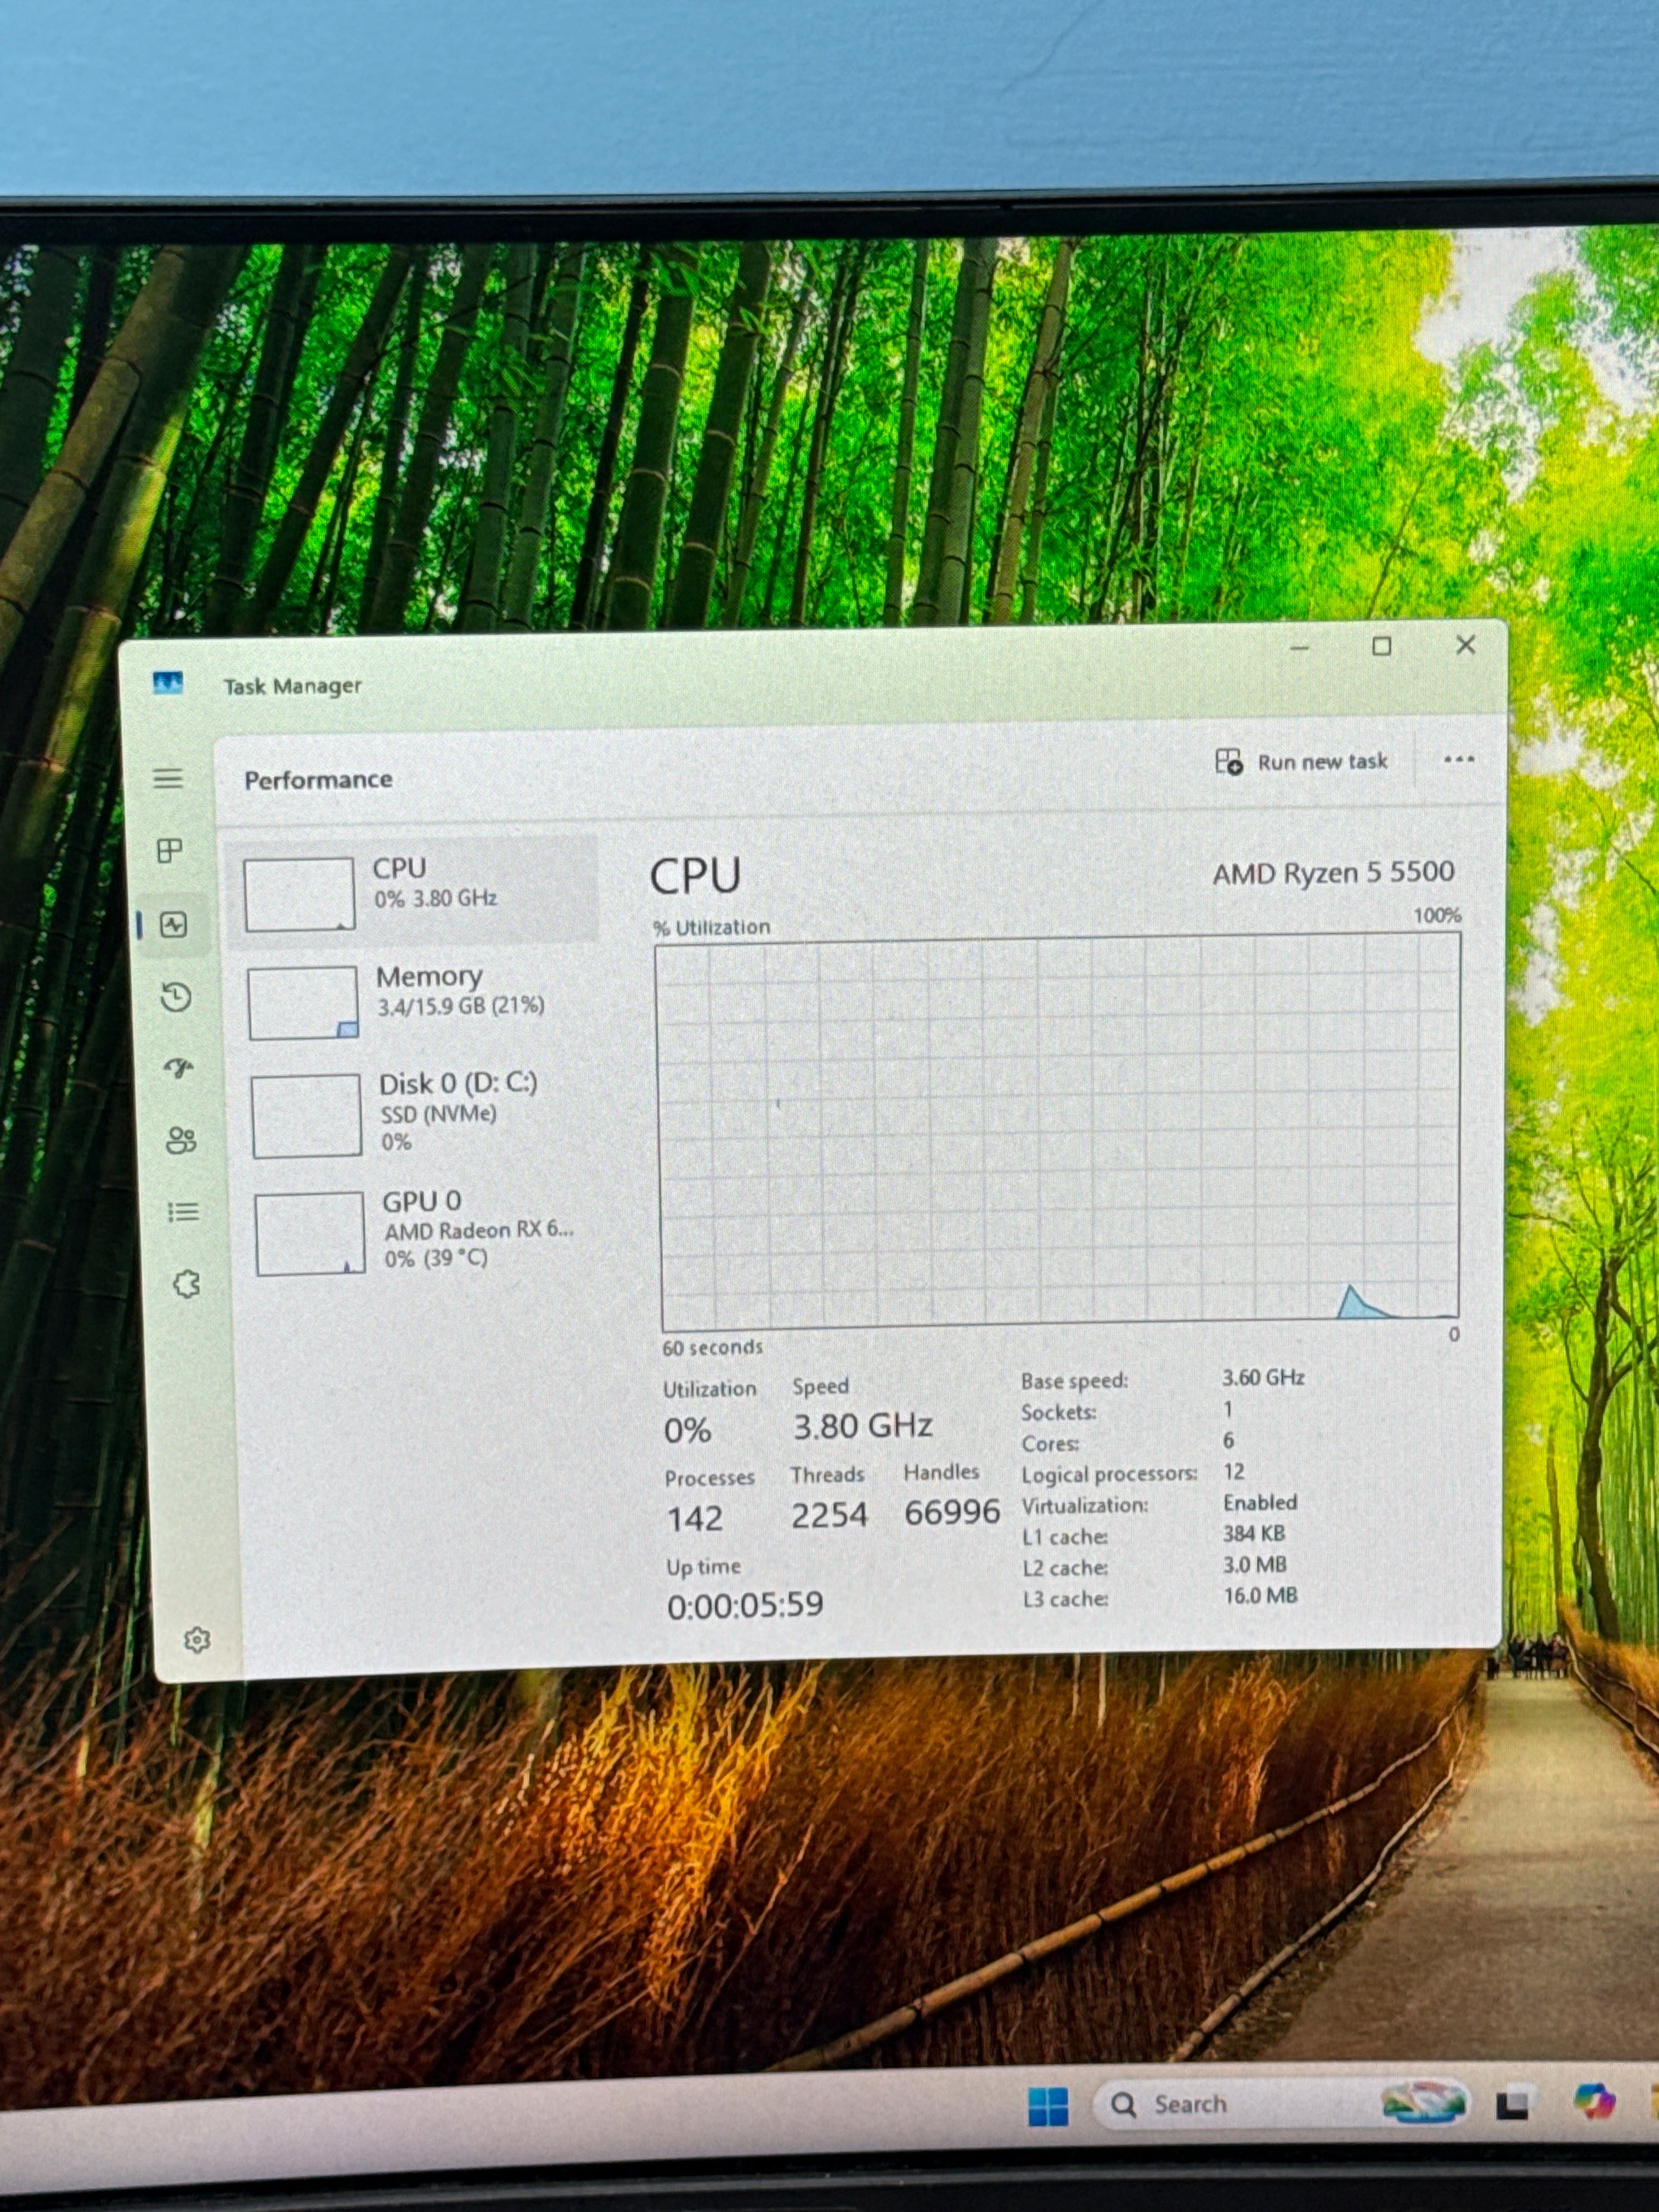Click the L2 cache value "3.0 MB"

click(x=1255, y=1564)
